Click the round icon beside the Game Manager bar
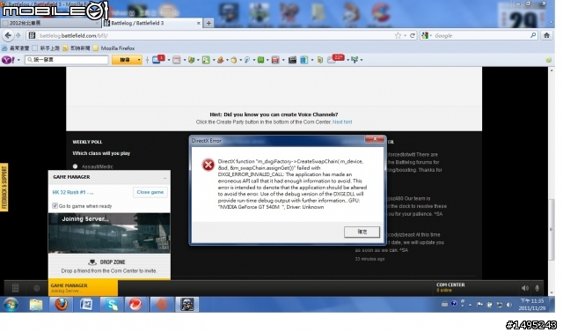Image resolution: width=563 pixels, height=332 pixels. coord(37,288)
